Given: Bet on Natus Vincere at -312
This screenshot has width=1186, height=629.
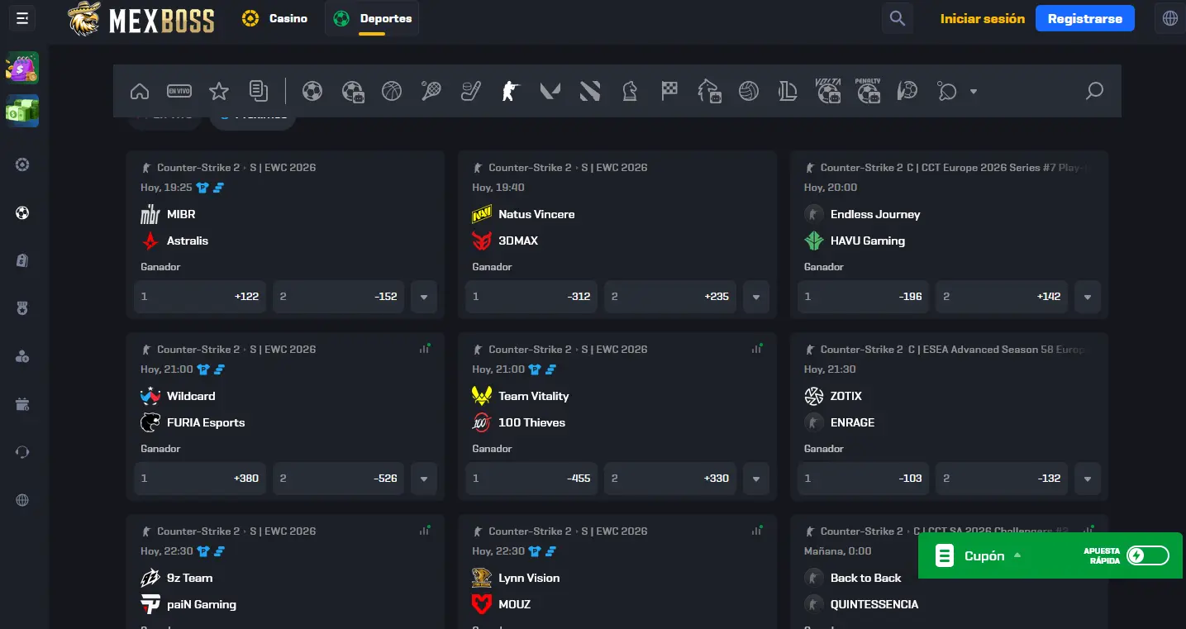Looking at the screenshot, I should [x=531, y=297].
